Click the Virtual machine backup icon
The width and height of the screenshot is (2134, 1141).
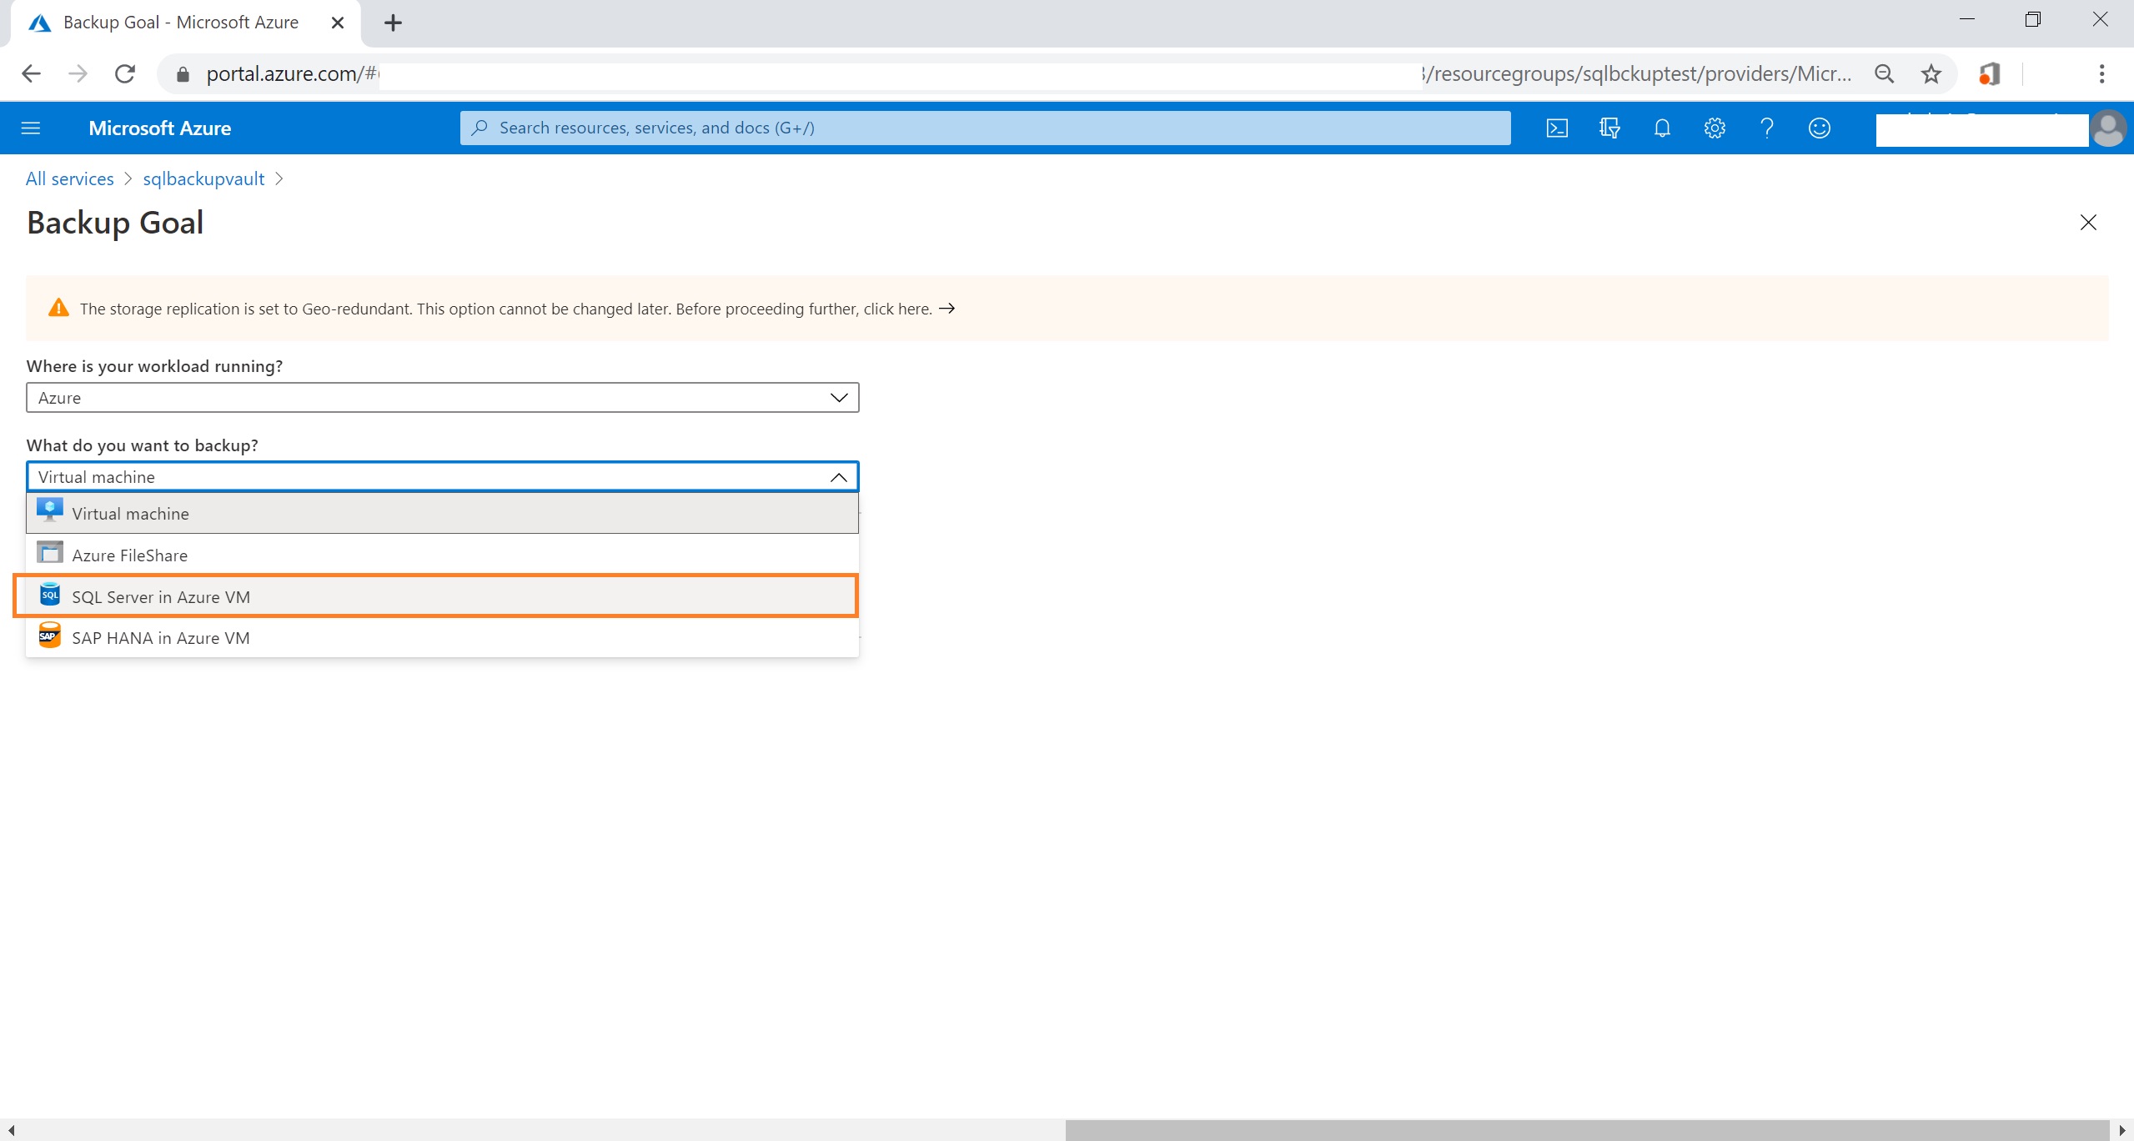click(51, 511)
